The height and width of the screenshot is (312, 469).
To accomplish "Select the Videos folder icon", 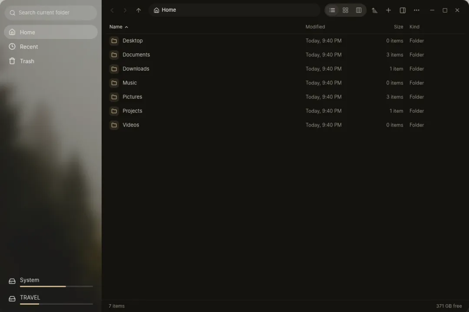I will [114, 125].
